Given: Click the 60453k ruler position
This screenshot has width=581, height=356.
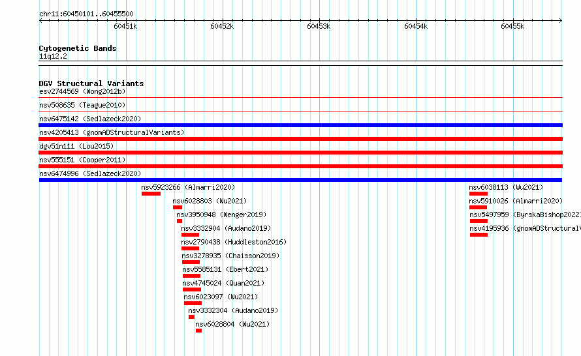Looking at the screenshot, I should pyautogui.click(x=319, y=26).
